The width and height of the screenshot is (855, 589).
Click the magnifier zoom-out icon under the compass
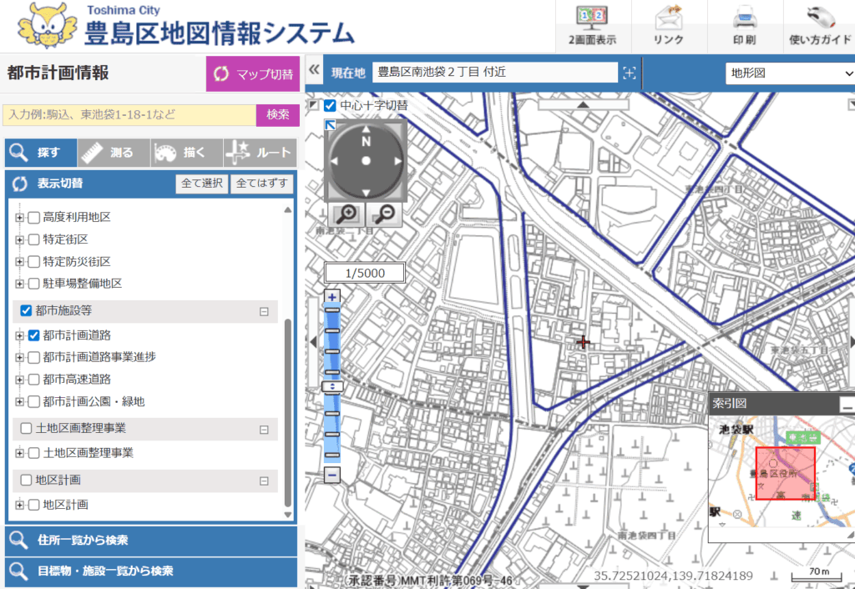pos(385,214)
